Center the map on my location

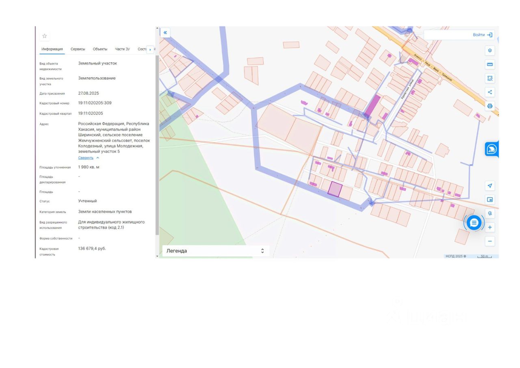click(490, 186)
